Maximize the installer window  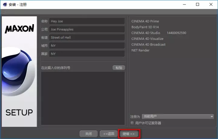(197, 5)
